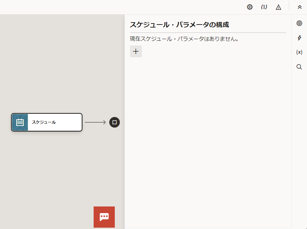Open the concentric circles target icon in sidebar

pos(299,23)
